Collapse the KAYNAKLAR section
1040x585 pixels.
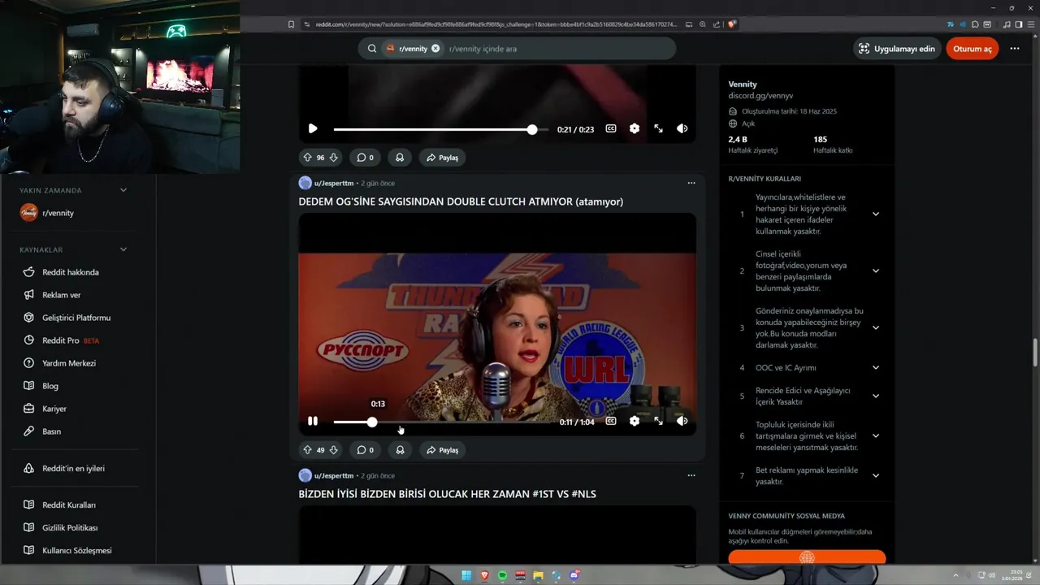point(123,249)
